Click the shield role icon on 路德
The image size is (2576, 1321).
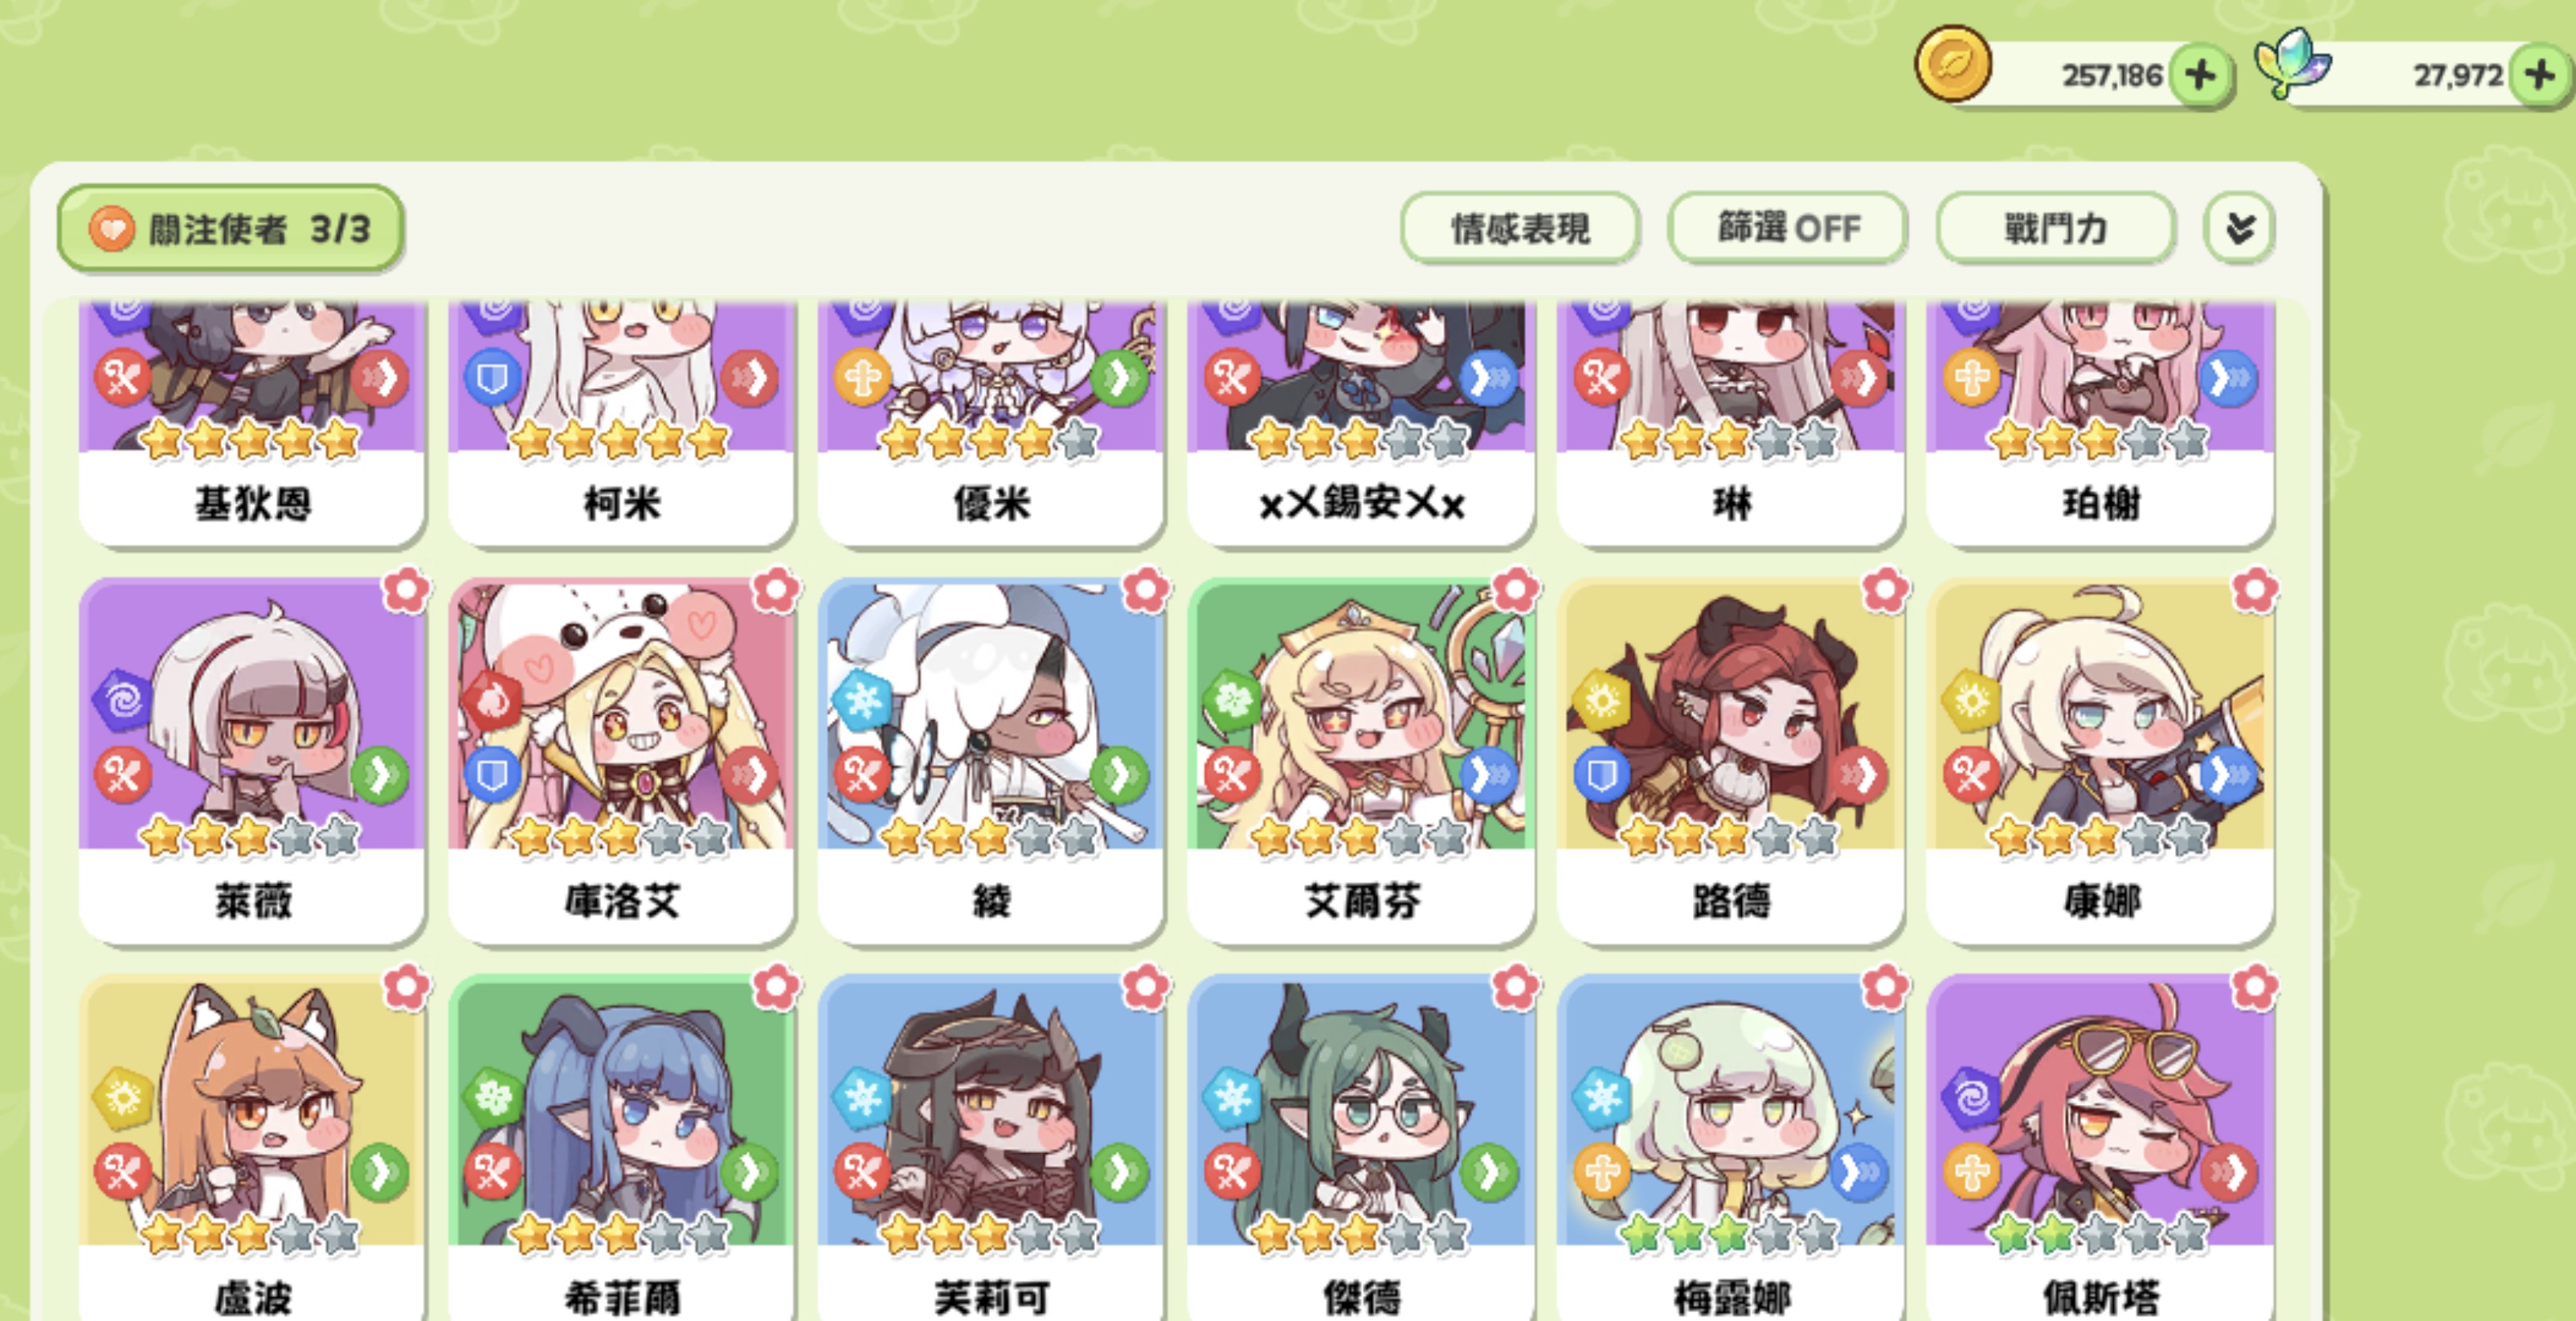point(1602,774)
